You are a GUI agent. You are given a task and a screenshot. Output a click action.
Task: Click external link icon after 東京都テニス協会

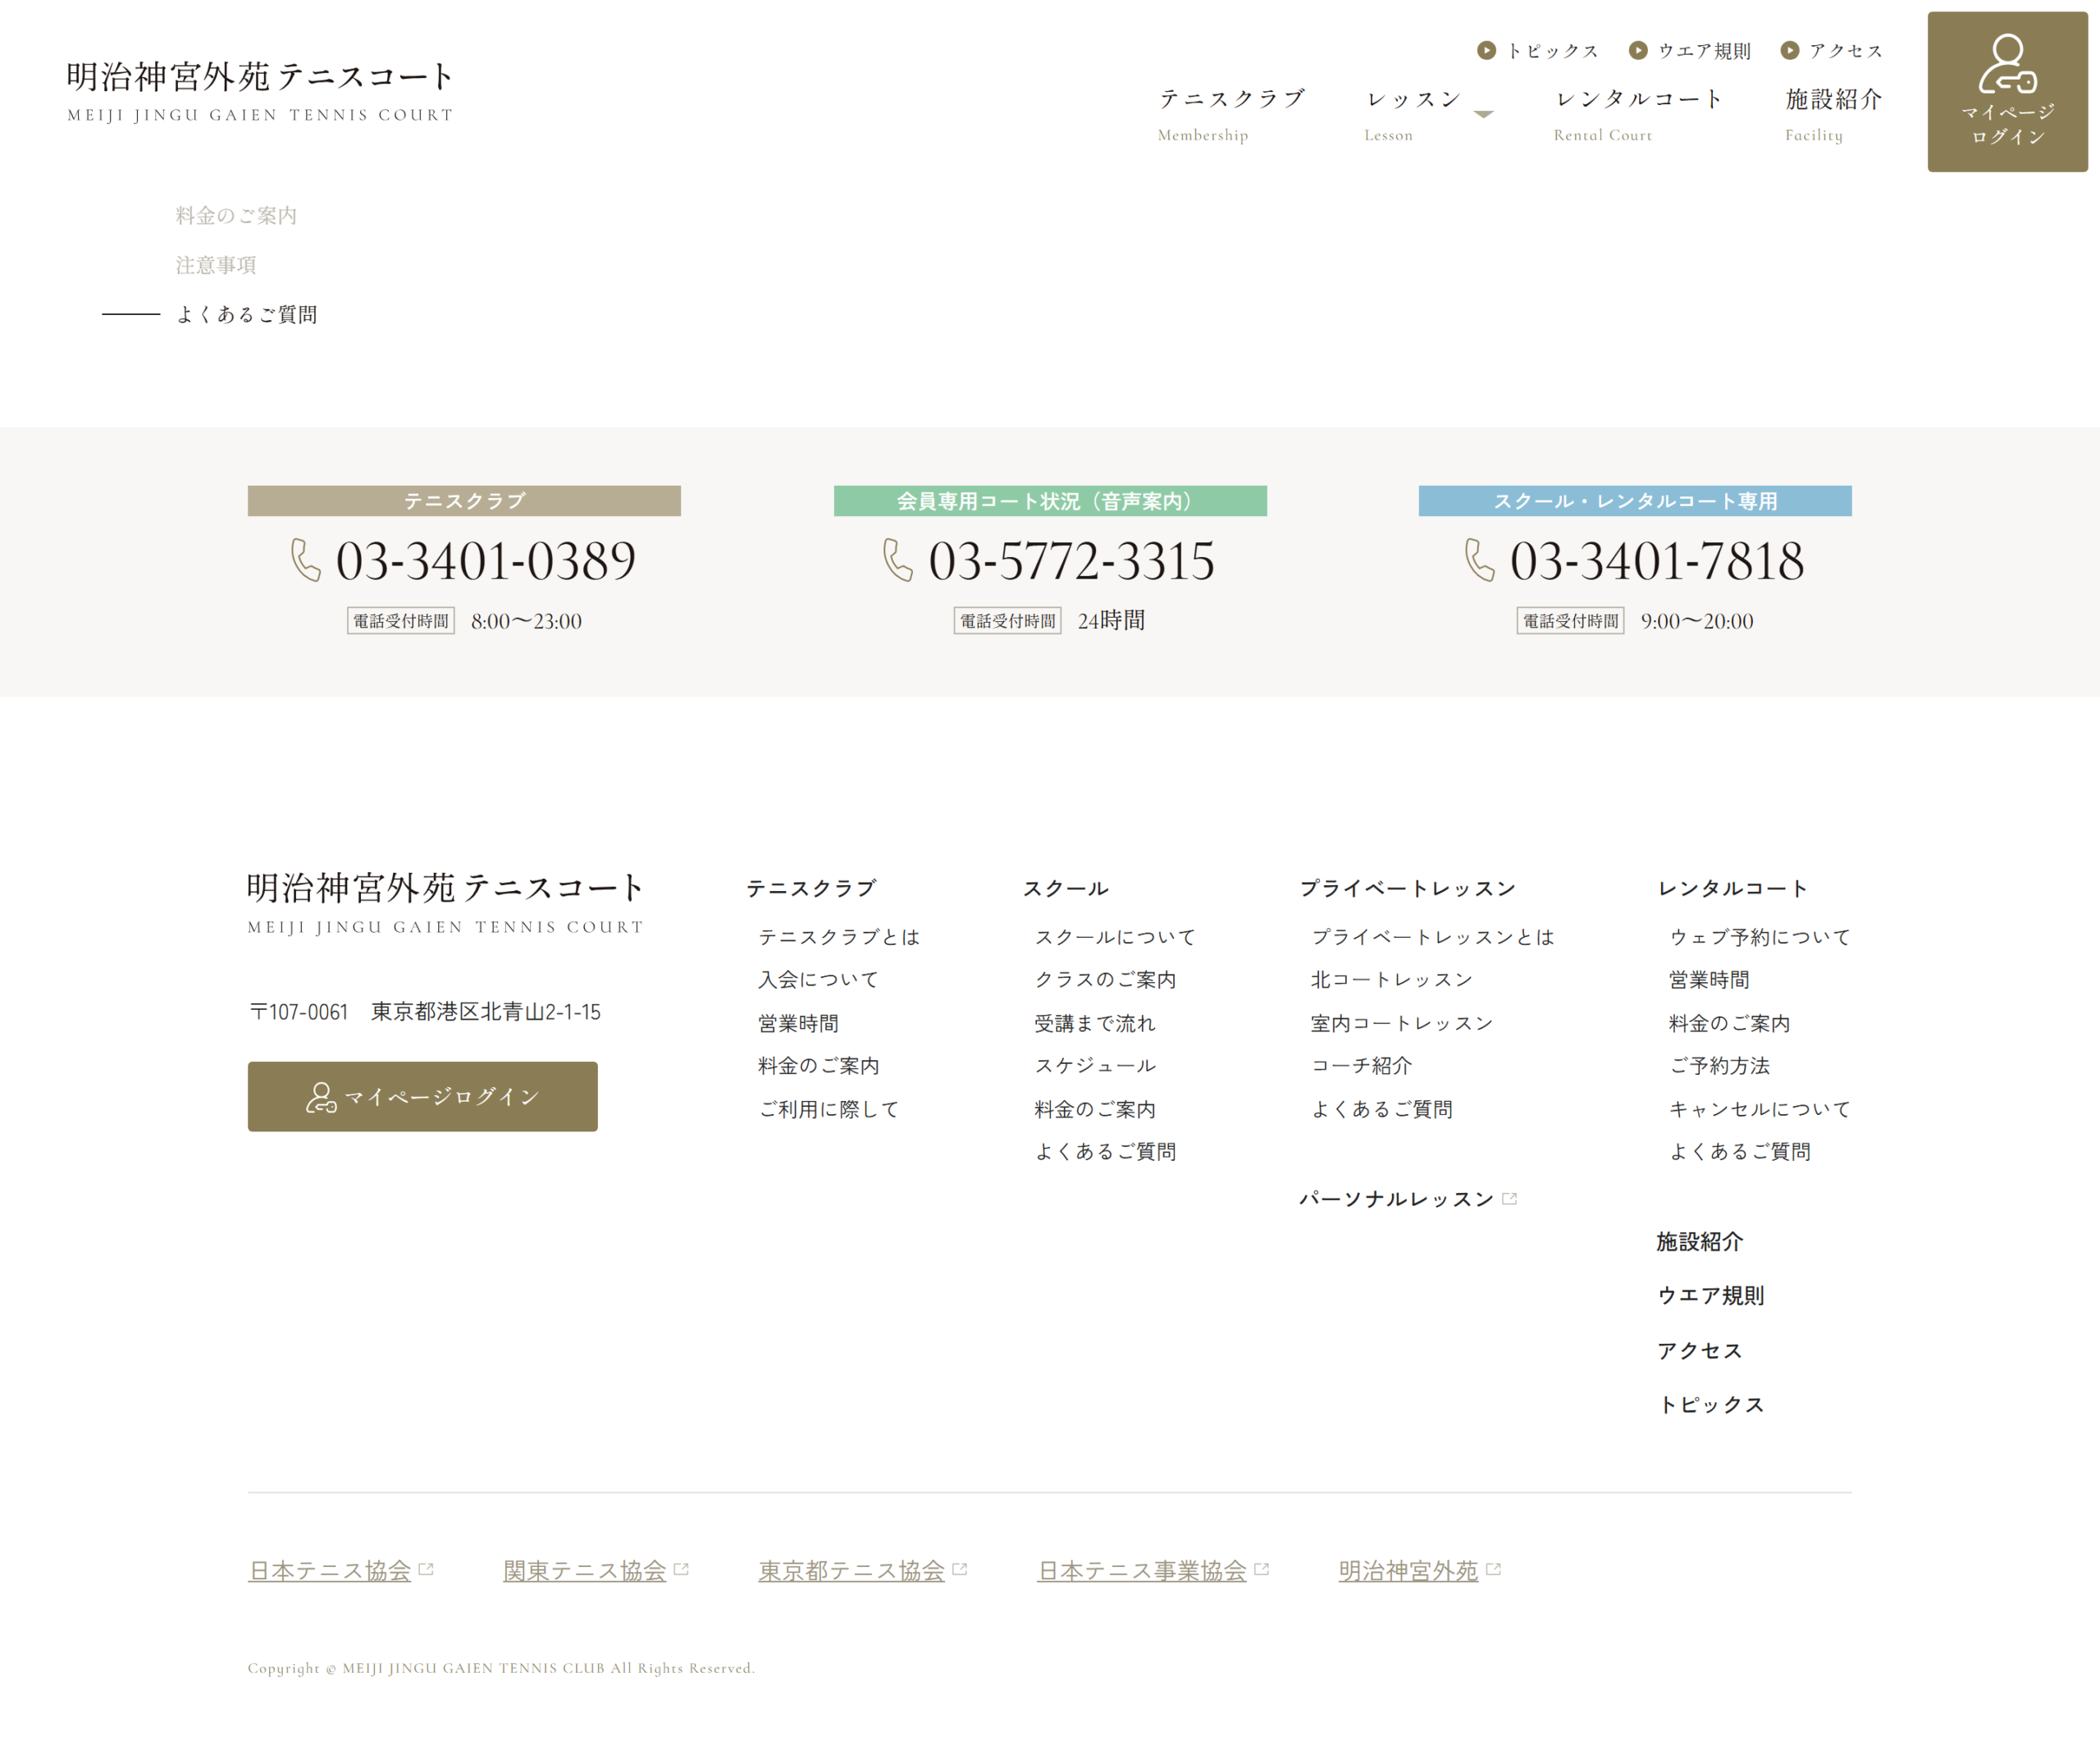960,1569
